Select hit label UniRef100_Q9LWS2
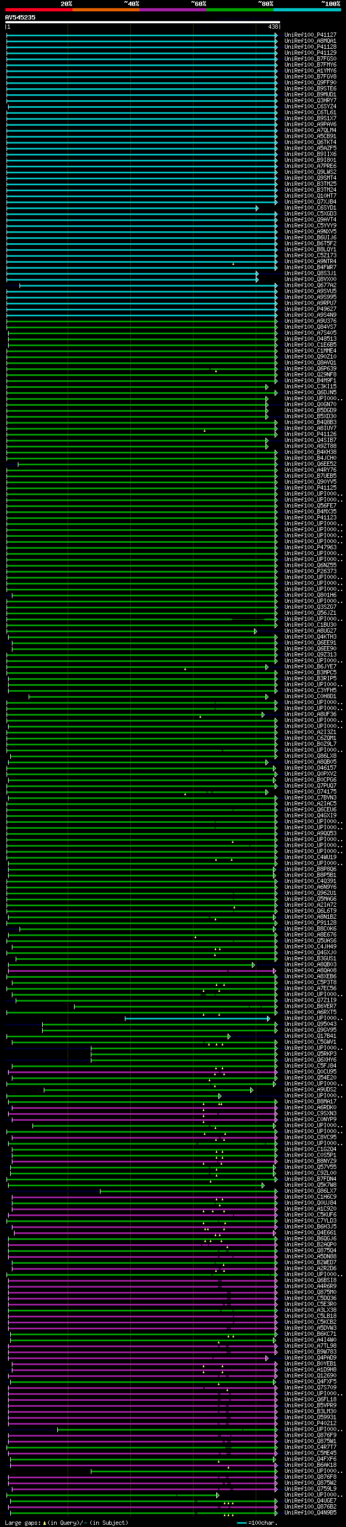Image resolution: width=346 pixels, height=1527 pixels. (x=310, y=172)
